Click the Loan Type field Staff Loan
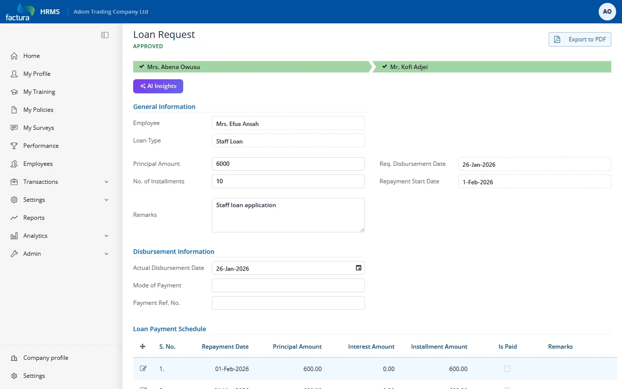This screenshot has width=622, height=389. 288,141
